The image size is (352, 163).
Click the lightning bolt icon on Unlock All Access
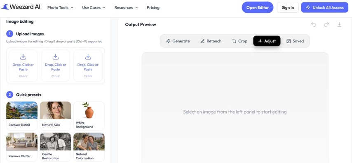point(308,7)
